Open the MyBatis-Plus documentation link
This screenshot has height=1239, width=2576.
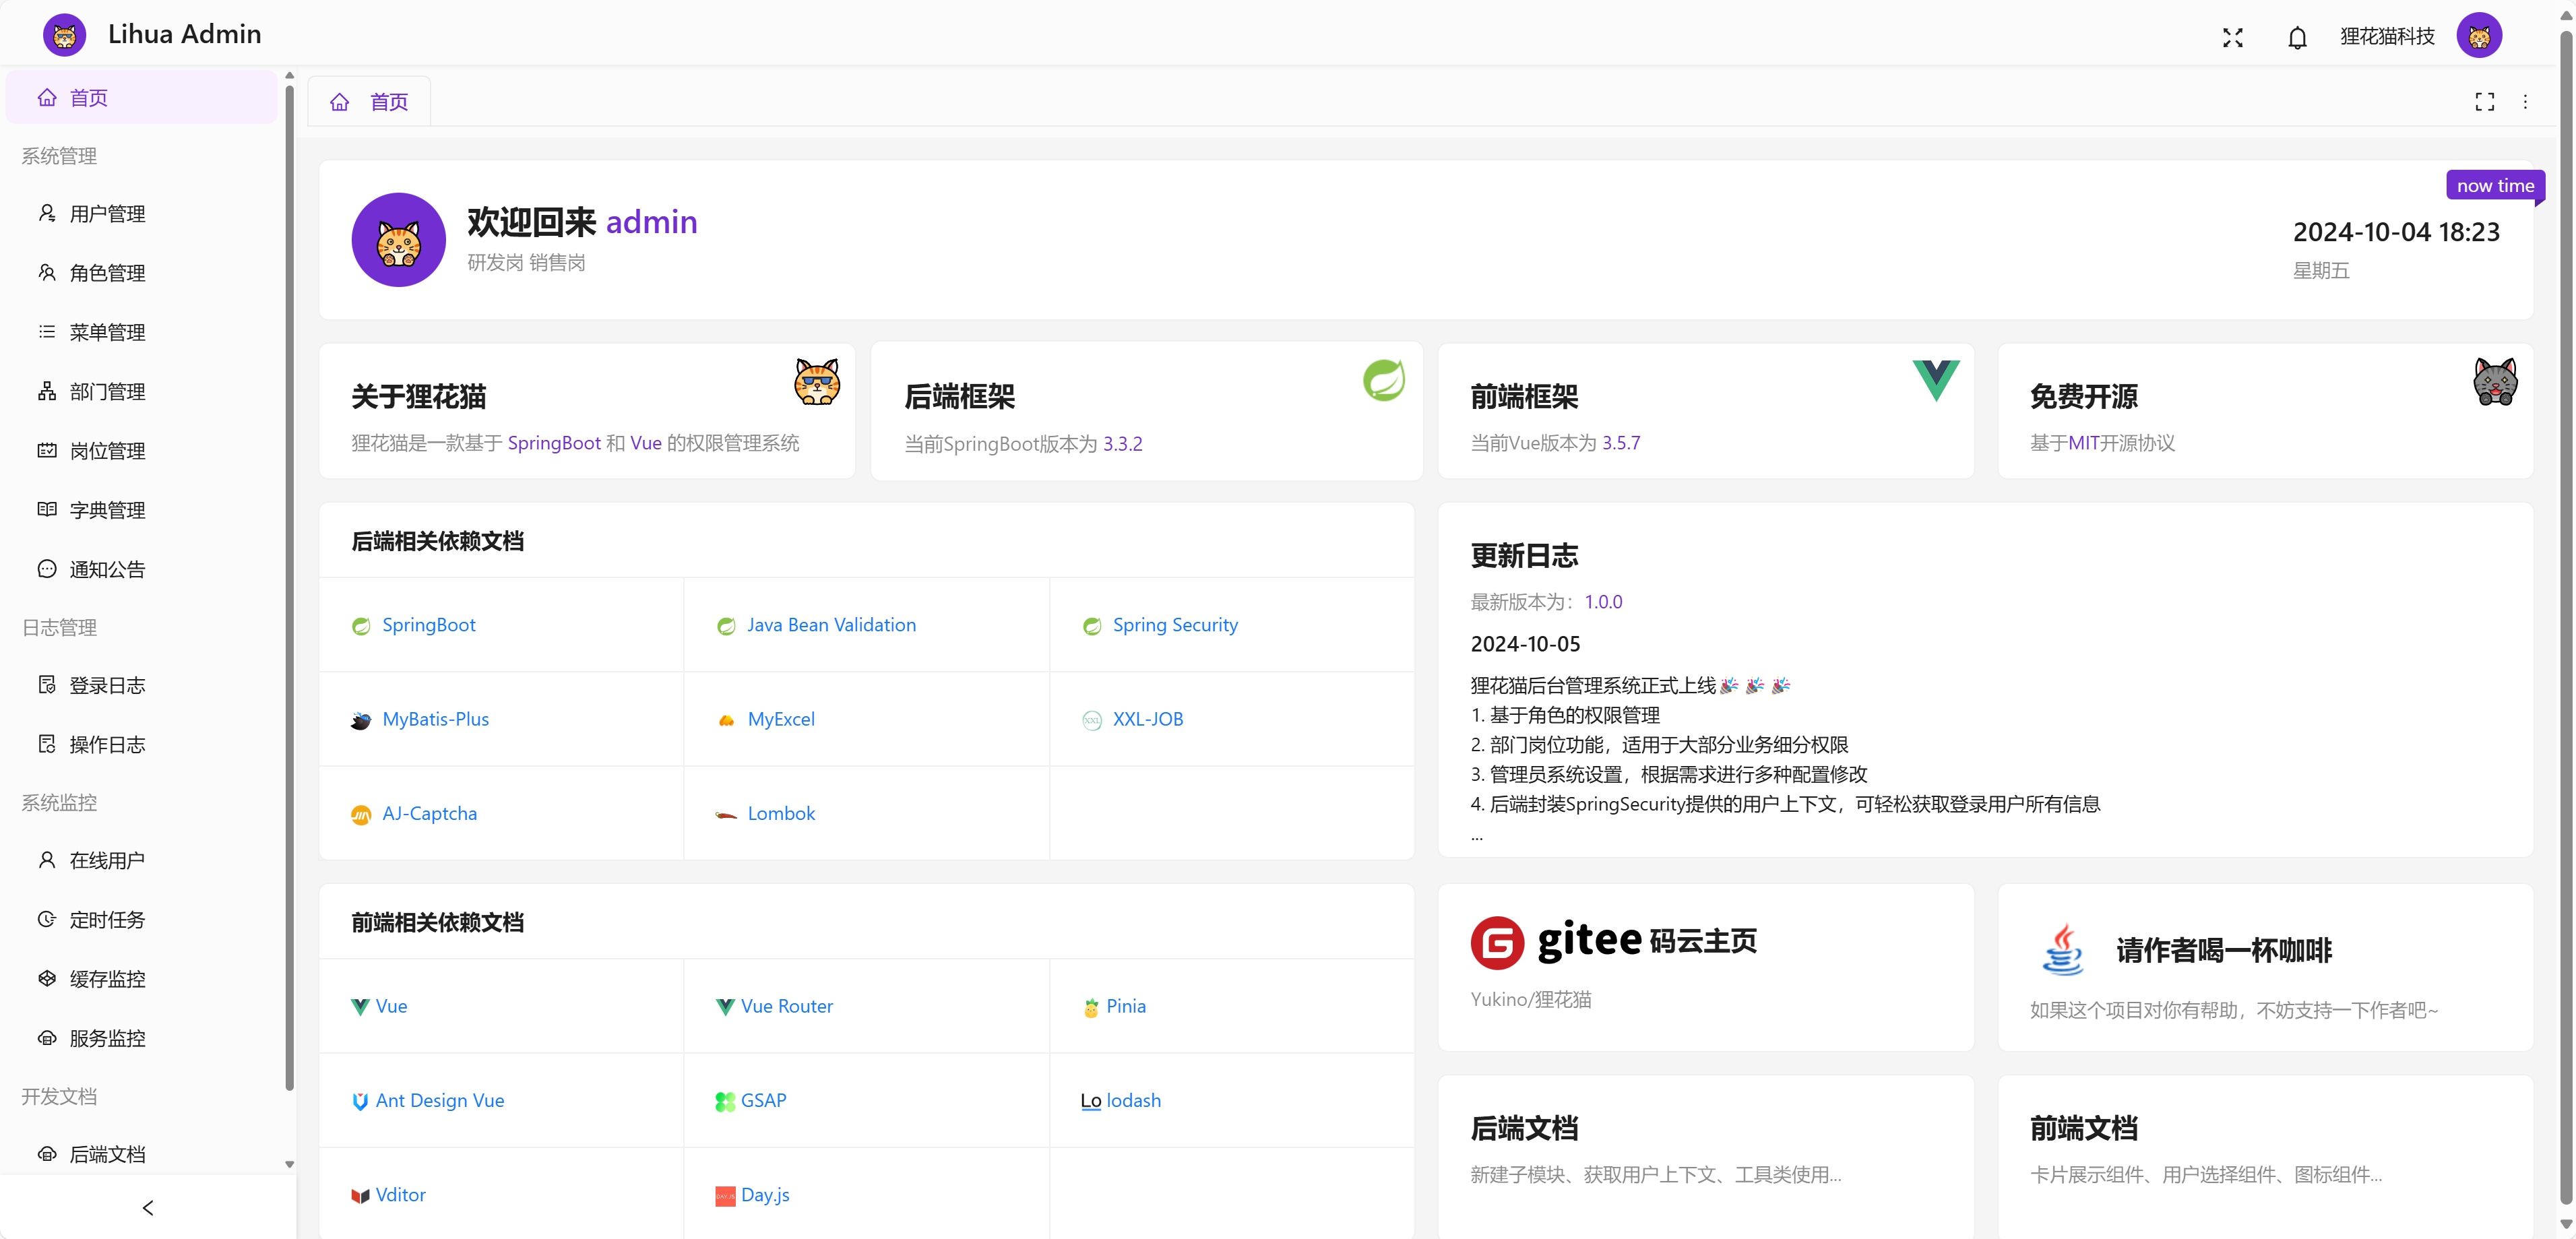tap(435, 719)
